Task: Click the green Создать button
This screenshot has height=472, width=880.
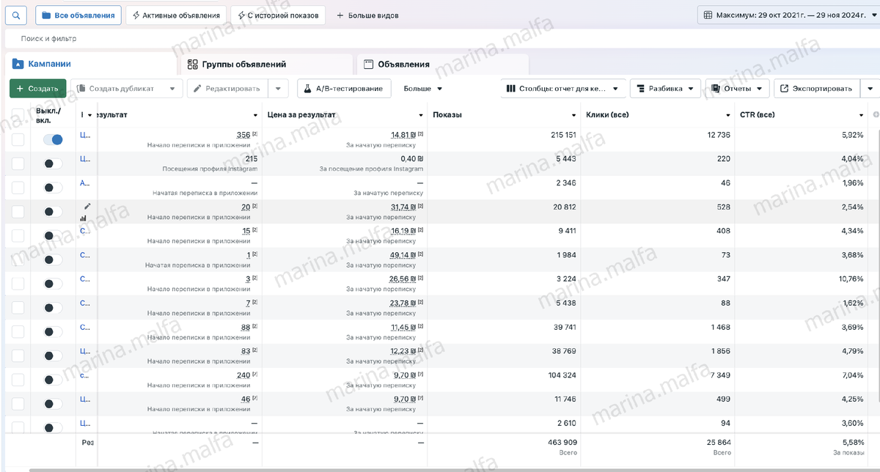Action: click(x=37, y=89)
